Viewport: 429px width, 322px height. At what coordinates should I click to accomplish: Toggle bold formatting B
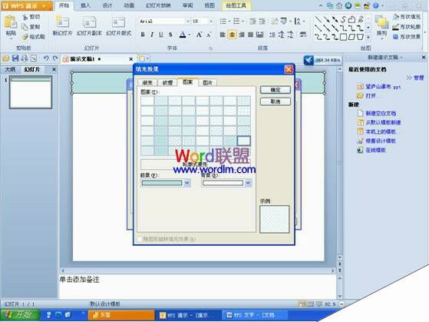[143, 35]
